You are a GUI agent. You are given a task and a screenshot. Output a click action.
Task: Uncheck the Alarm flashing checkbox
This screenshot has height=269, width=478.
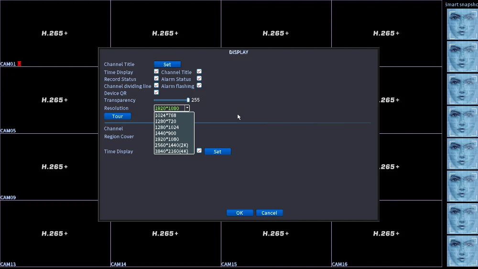(x=199, y=86)
